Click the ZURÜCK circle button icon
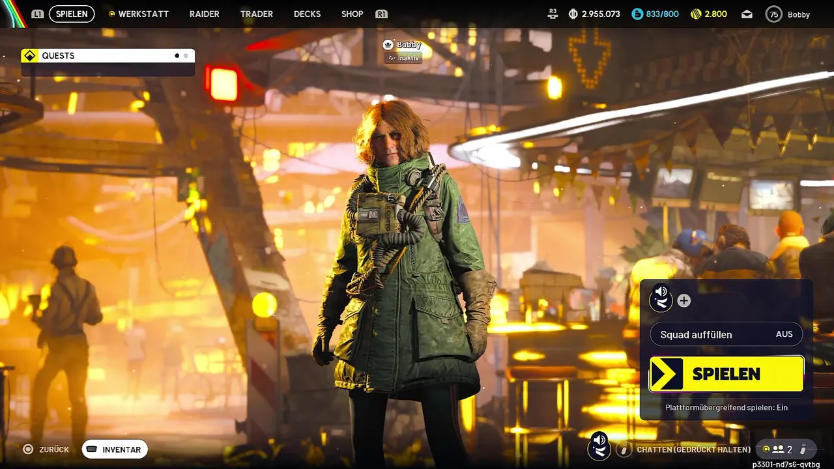Image resolution: width=834 pixels, height=469 pixels. [28, 449]
